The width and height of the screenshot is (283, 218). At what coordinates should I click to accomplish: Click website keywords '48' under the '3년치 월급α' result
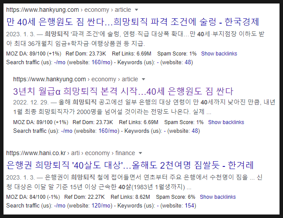click(x=195, y=131)
